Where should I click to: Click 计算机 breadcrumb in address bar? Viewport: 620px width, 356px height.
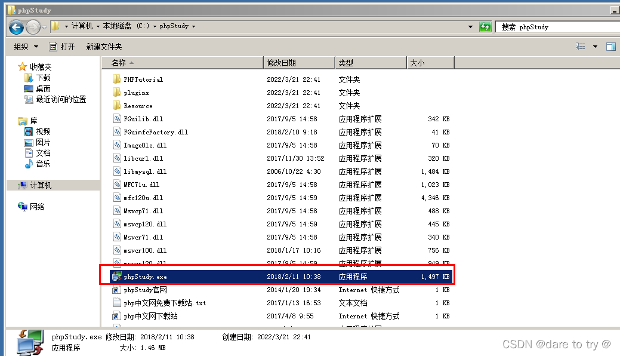(82, 26)
